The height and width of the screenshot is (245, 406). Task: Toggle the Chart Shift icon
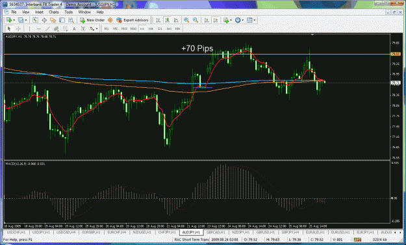point(216,20)
